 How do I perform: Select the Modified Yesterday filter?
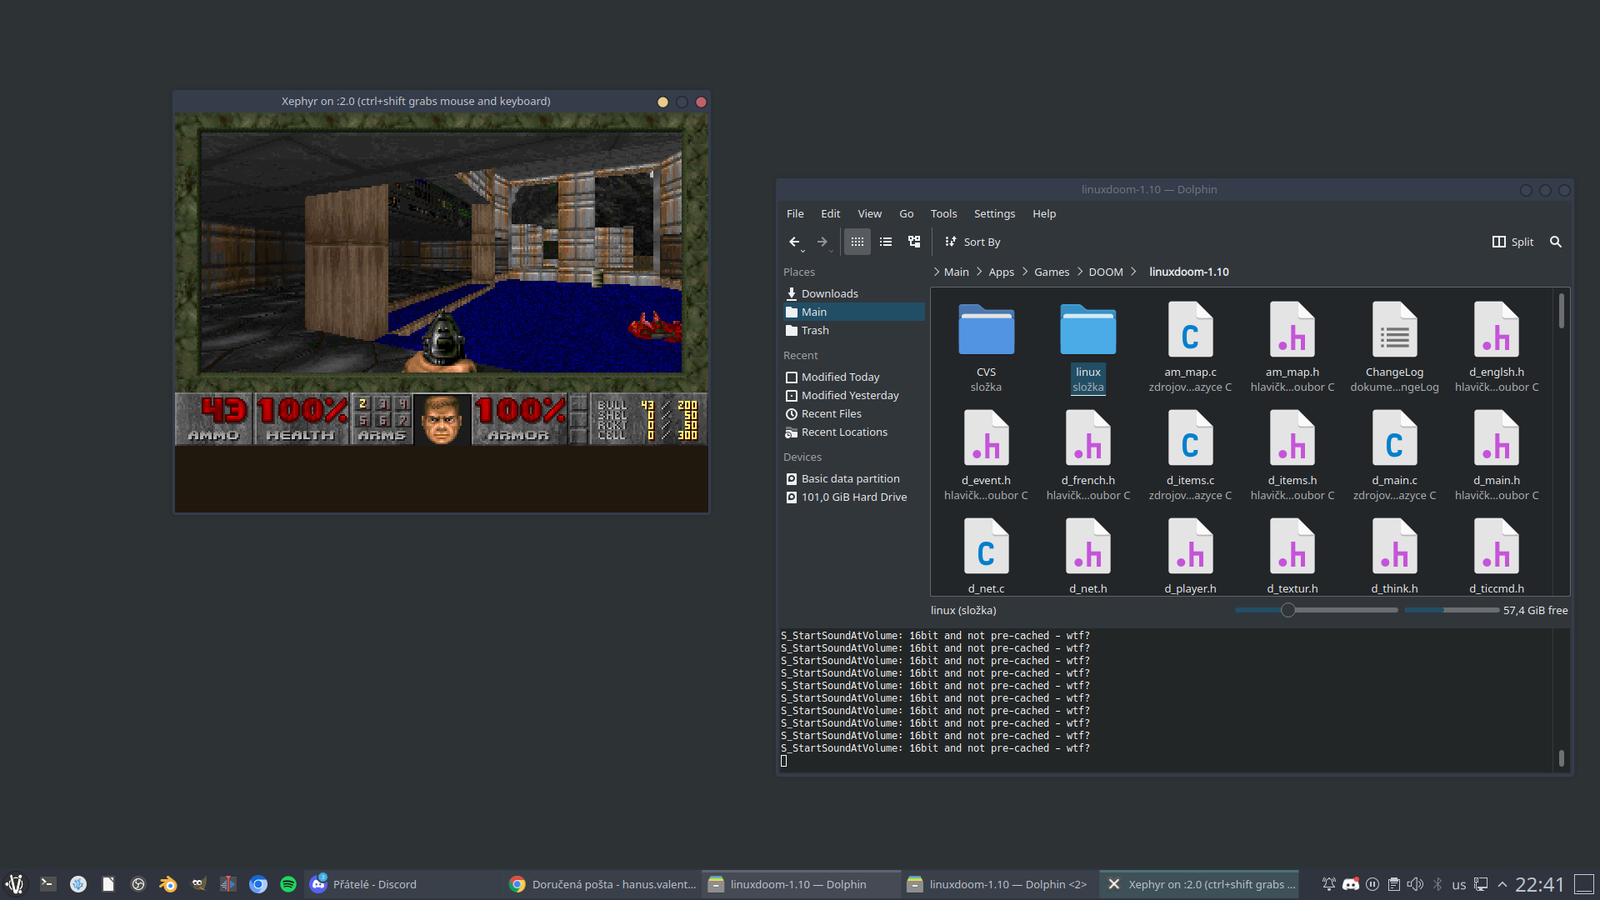[849, 395]
